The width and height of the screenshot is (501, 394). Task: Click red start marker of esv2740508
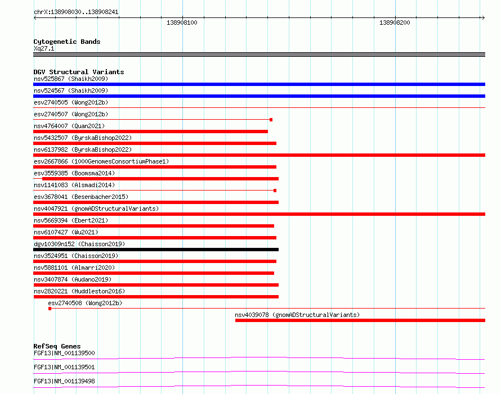click(50, 309)
